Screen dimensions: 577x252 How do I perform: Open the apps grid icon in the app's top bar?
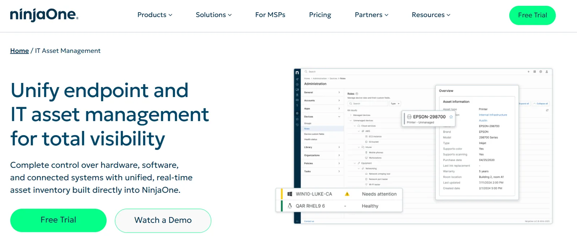(x=534, y=72)
